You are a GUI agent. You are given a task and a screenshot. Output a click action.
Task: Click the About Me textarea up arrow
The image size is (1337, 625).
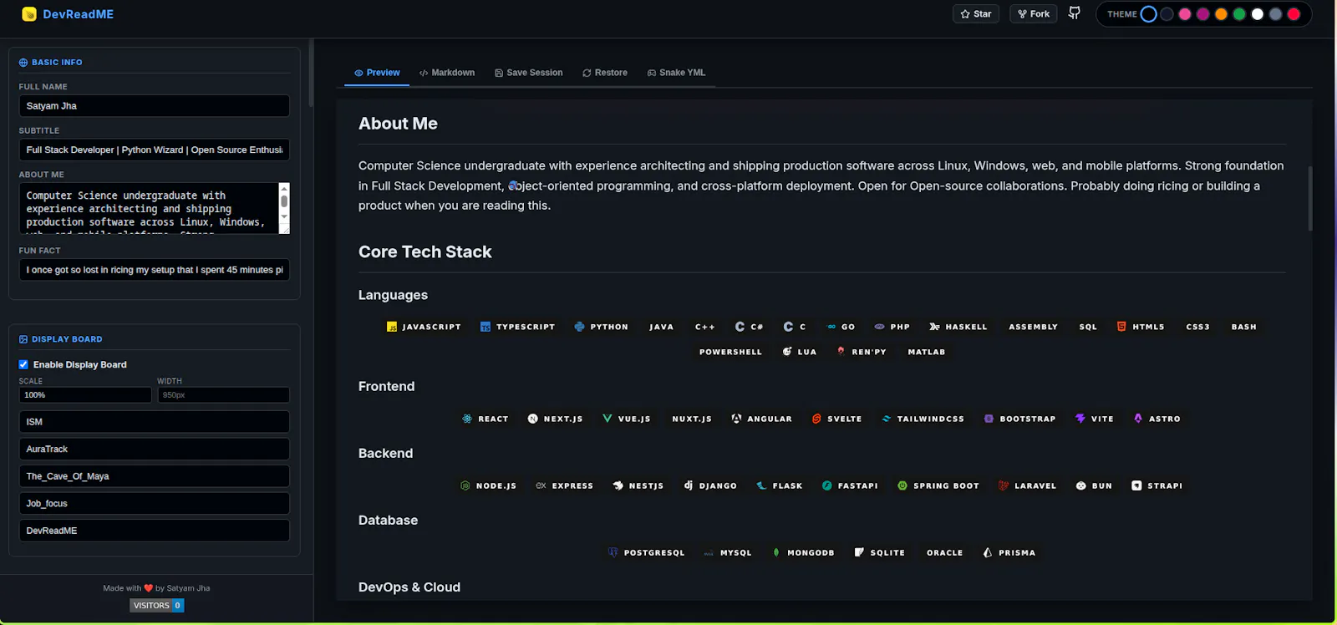pyautogui.click(x=284, y=189)
